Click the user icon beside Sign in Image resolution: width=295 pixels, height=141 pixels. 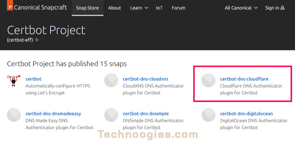(x=282, y=8)
